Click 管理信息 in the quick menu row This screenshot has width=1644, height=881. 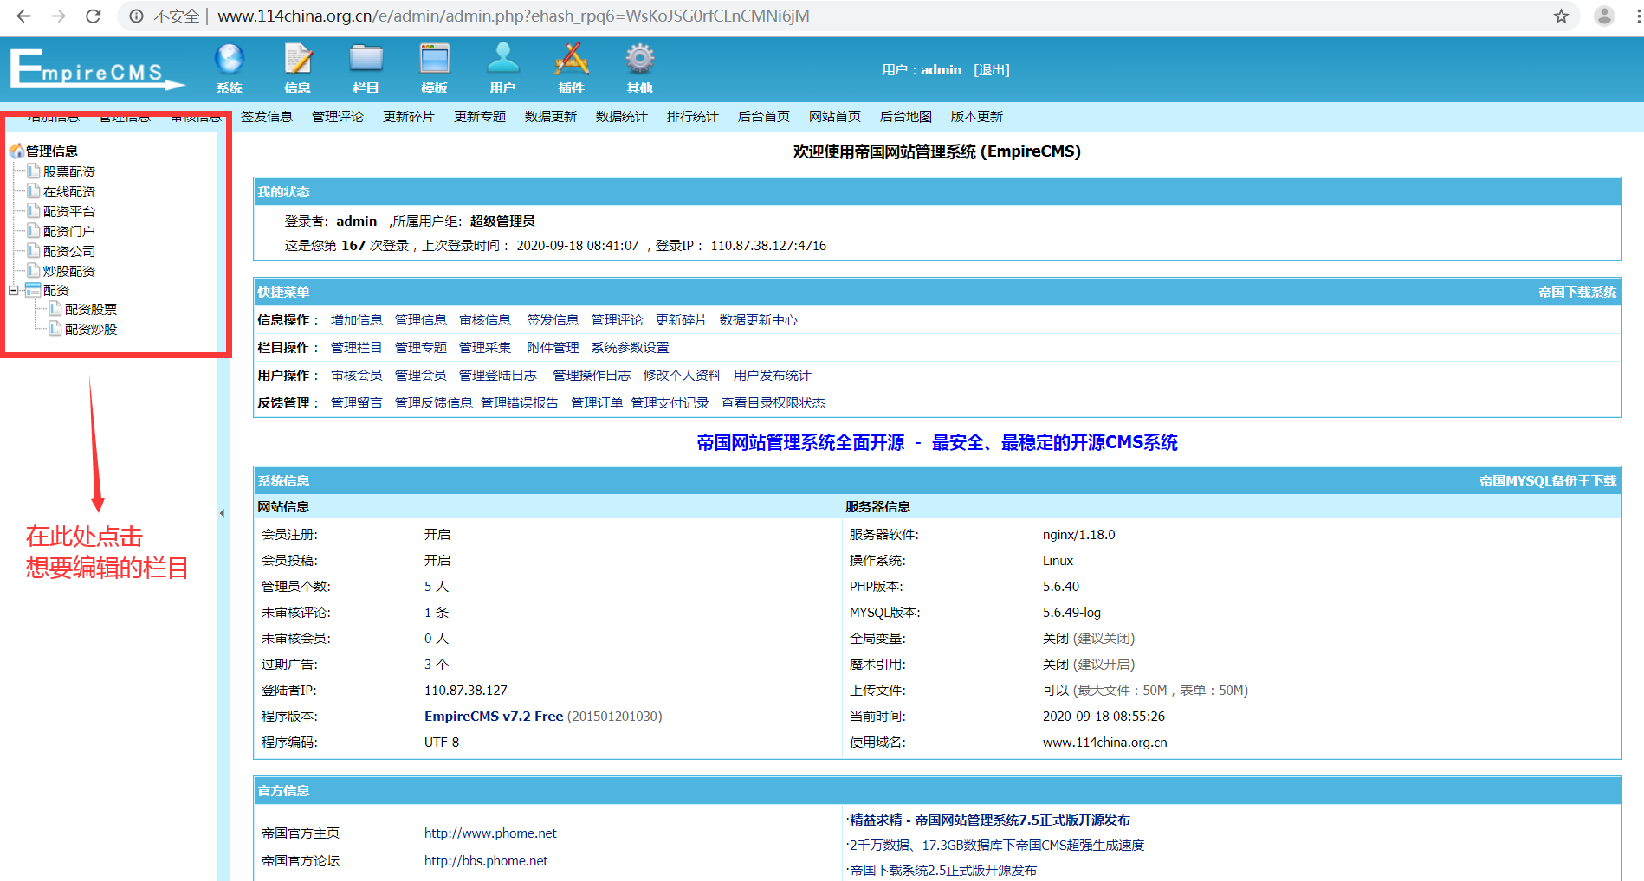[x=421, y=319]
